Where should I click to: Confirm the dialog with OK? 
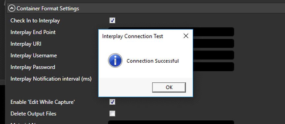pos(169,87)
